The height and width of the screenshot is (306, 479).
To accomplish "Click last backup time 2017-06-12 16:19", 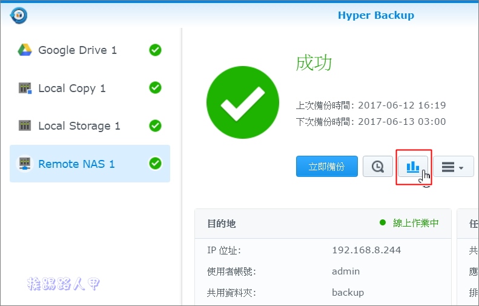I will (x=401, y=105).
